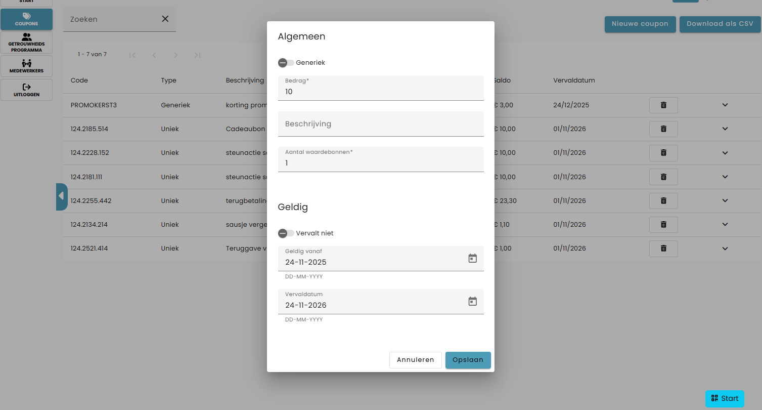762x410 pixels.
Task: Collapse the sidebar with the arrow handle
Action: [61, 196]
